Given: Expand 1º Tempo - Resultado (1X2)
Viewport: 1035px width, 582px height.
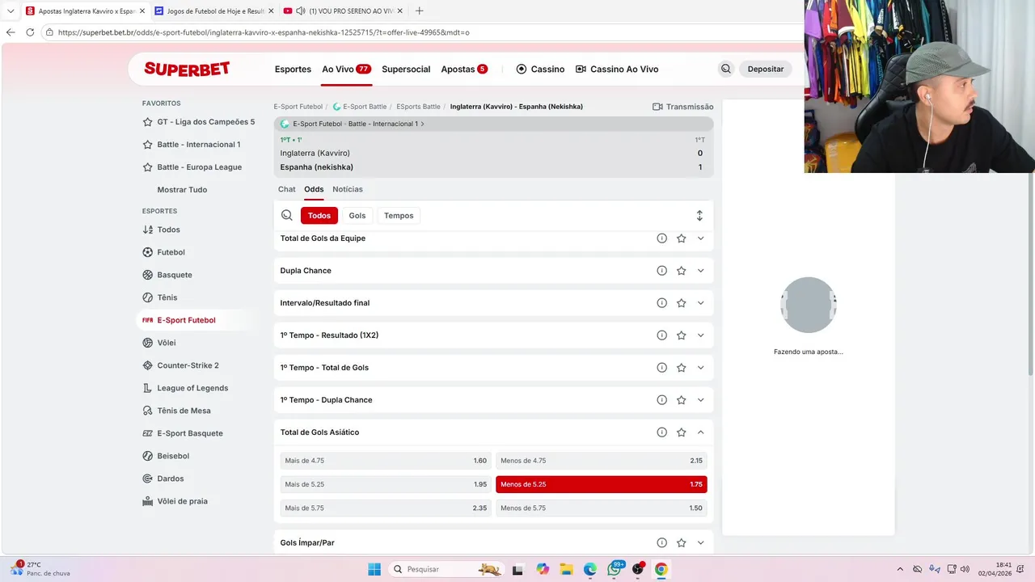Looking at the screenshot, I should click(x=701, y=335).
